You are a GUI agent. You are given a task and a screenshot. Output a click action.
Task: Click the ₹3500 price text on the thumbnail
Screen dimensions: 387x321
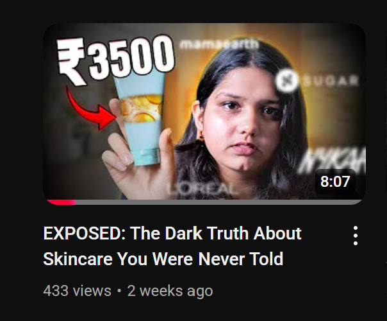[115, 59]
